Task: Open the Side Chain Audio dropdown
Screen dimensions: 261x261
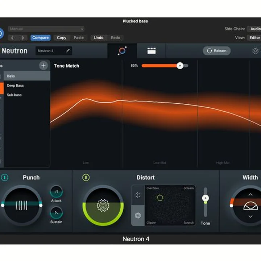Action: (x=254, y=29)
